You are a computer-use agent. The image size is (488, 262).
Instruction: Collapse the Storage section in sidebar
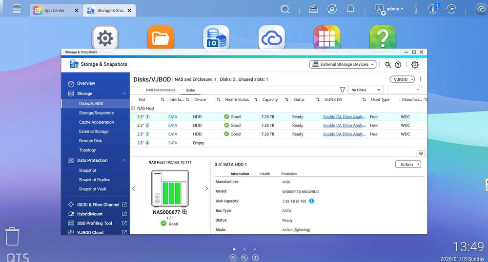tap(124, 94)
